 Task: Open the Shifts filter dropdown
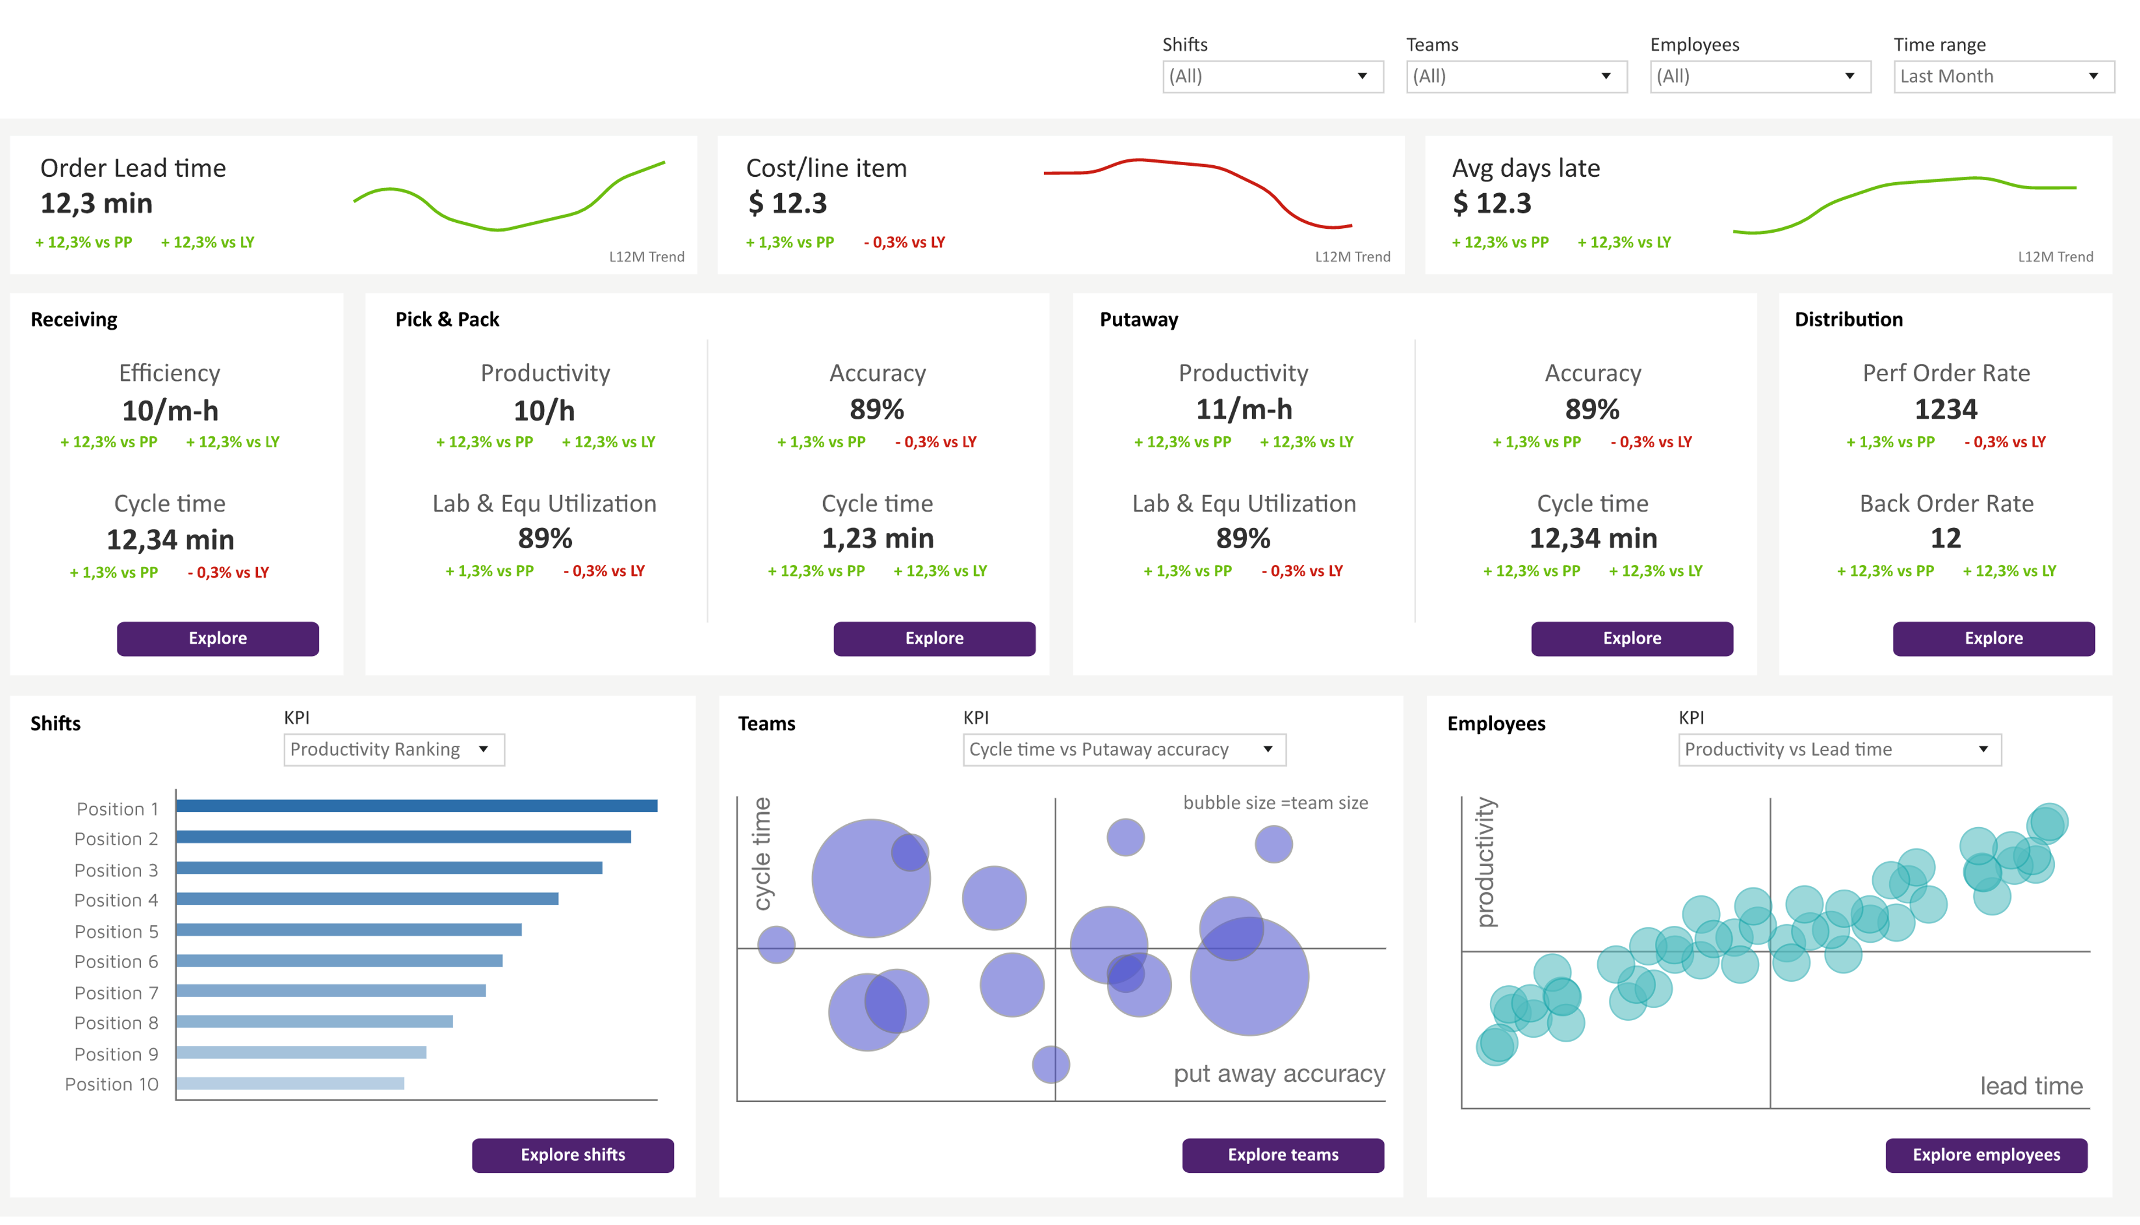tap(1272, 77)
